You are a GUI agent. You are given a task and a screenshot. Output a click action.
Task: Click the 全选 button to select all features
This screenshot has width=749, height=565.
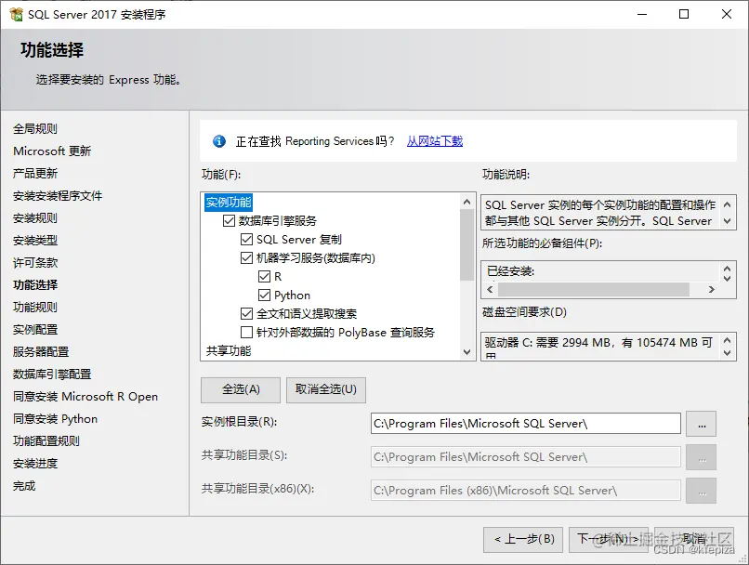pyautogui.click(x=240, y=390)
